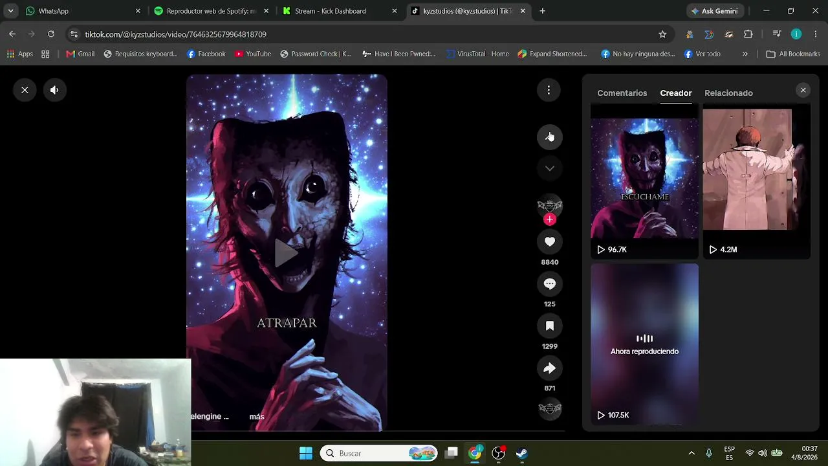
Task: Open OBS Studio from the taskbar
Action: click(499, 453)
